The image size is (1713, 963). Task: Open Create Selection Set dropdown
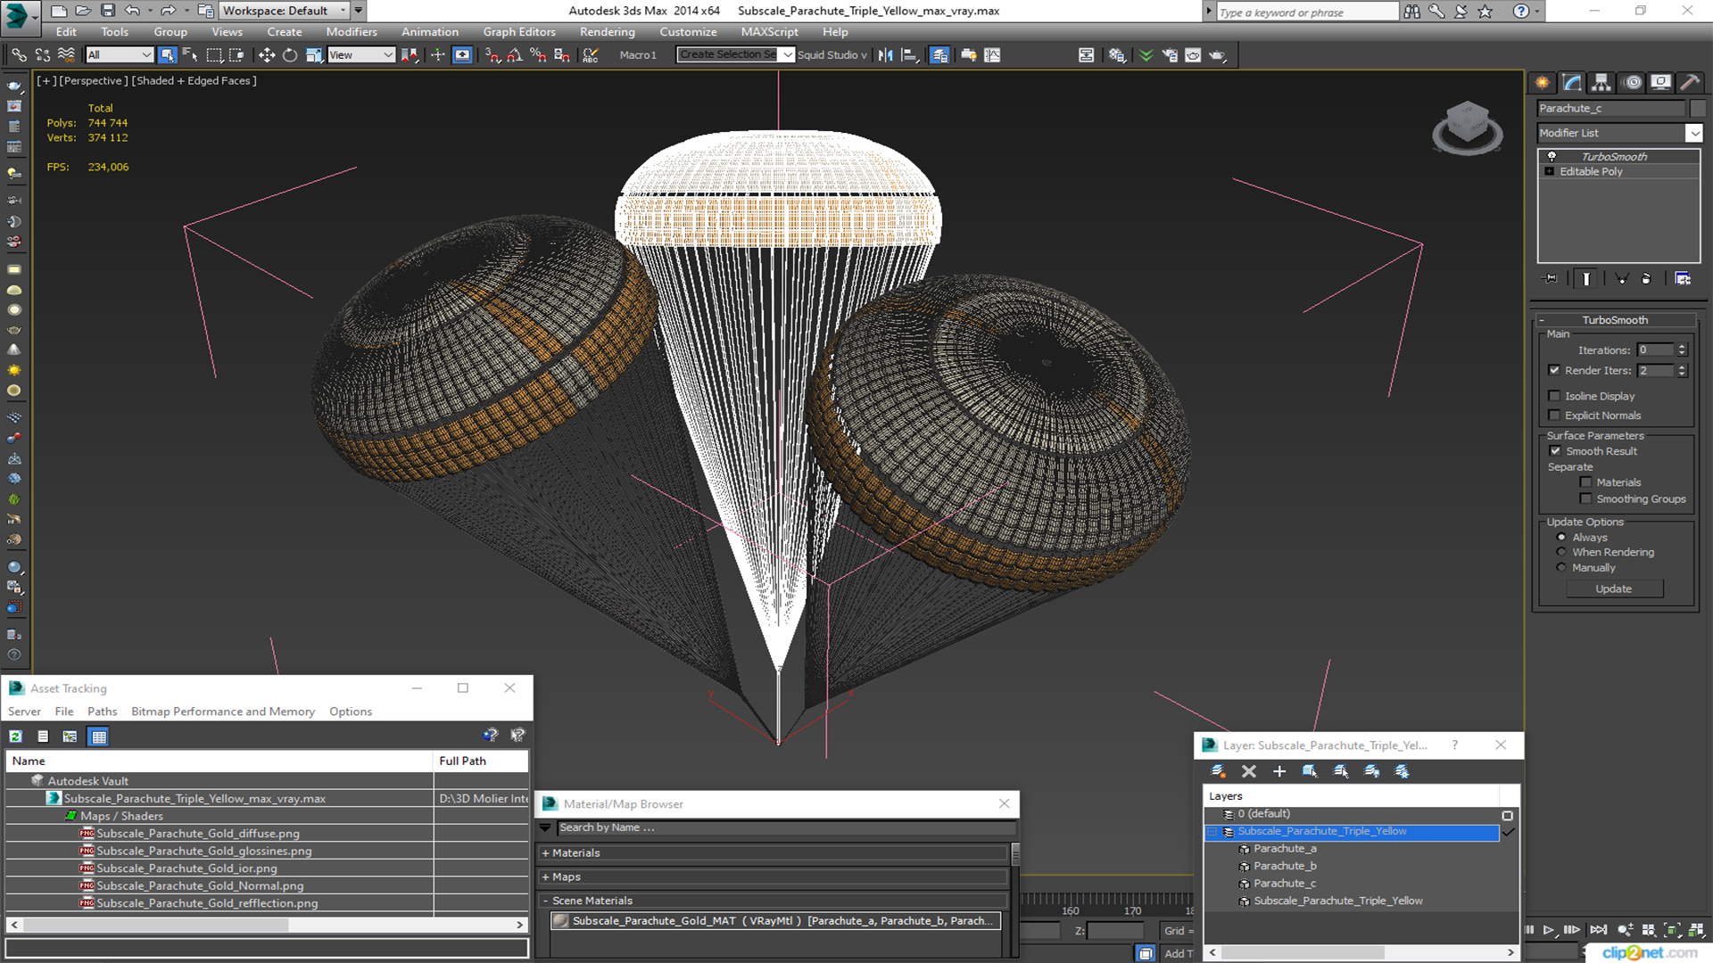point(735,55)
